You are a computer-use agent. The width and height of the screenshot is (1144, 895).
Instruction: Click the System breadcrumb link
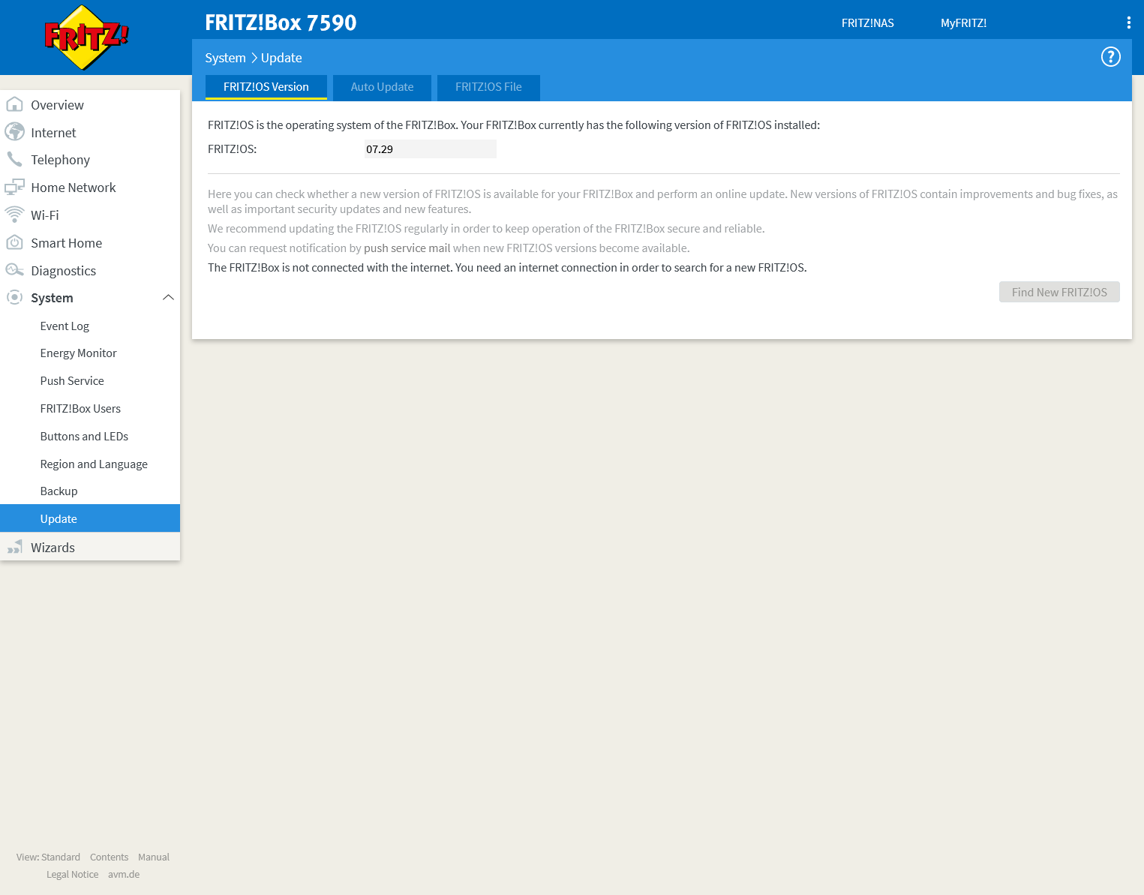[x=225, y=58]
